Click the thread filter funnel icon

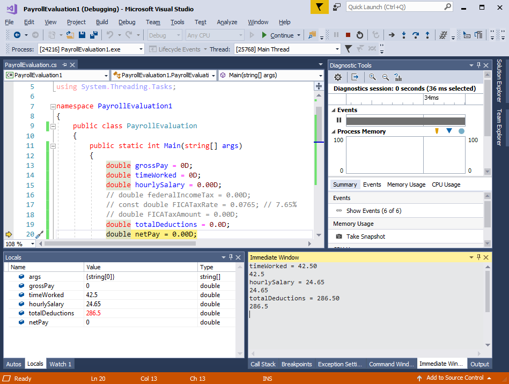(348, 49)
